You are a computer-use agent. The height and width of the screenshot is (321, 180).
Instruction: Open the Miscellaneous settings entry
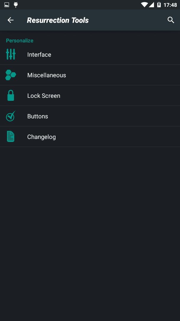[90, 75]
